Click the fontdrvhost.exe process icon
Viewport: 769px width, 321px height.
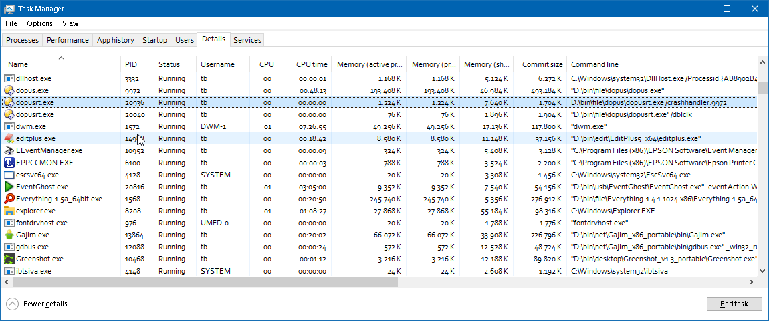click(9, 223)
